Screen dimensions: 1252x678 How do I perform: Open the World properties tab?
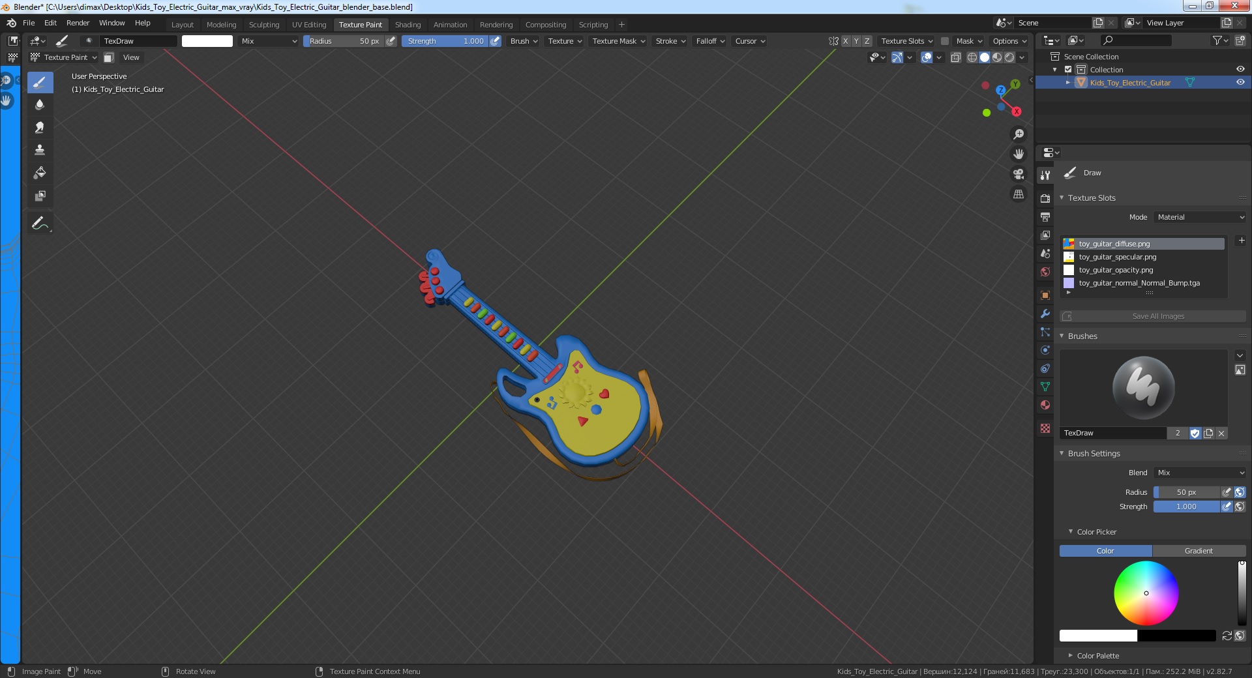point(1045,271)
